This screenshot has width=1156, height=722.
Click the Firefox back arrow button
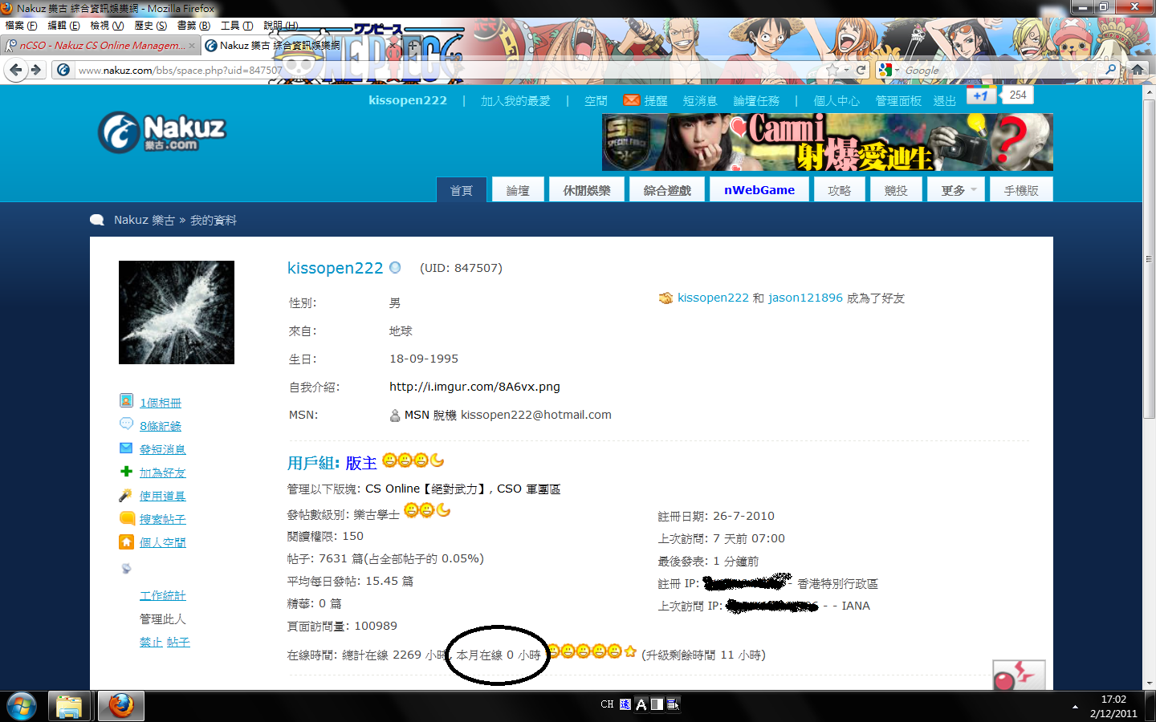tap(15, 70)
